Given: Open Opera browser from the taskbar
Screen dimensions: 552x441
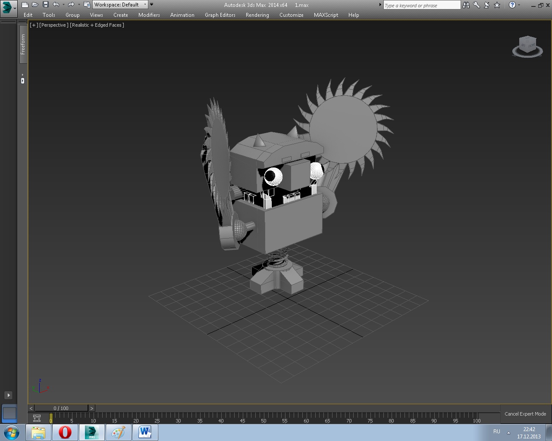Looking at the screenshot, I should pyautogui.click(x=65, y=432).
